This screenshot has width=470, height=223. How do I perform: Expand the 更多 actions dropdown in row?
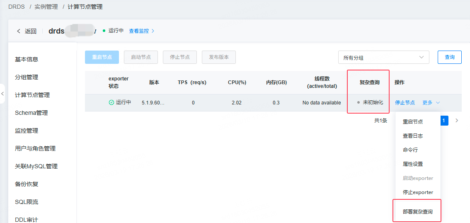[x=431, y=102]
